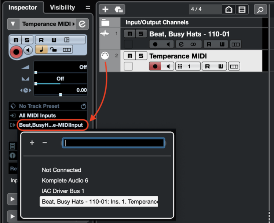Collapse the Temperance MIDI inspector section arrow
Screen dimensions: 274x223
[x=13, y=24]
